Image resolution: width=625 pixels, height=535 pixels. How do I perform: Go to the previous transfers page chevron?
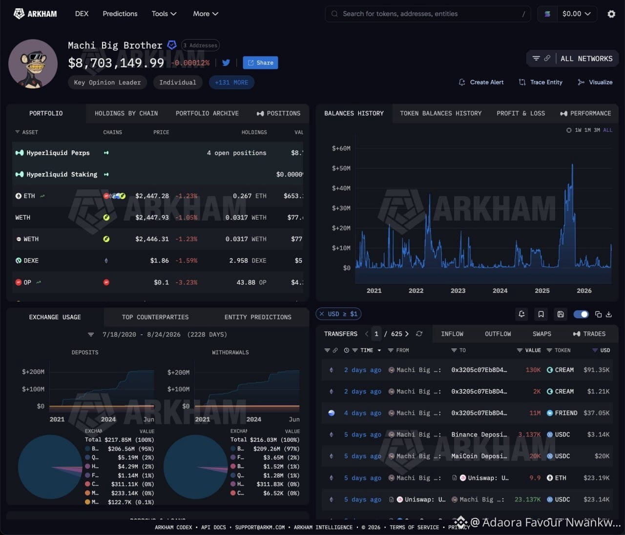(x=367, y=334)
